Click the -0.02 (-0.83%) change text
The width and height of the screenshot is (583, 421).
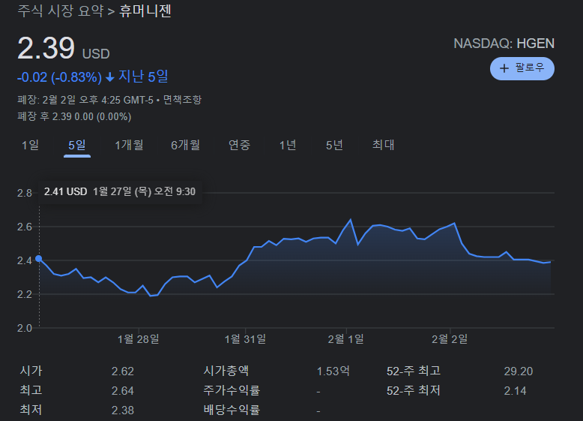click(x=59, y=77)
